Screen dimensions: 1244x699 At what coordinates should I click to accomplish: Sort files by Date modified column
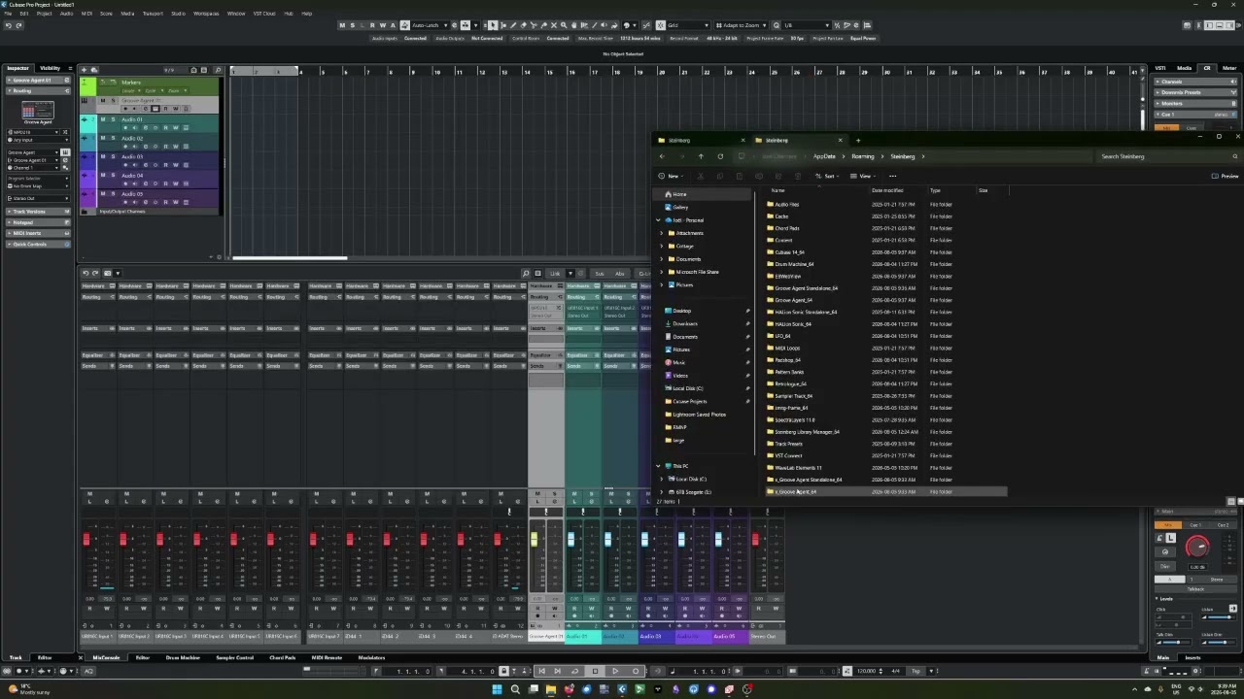pyautogui.click(x=887, y=190)
